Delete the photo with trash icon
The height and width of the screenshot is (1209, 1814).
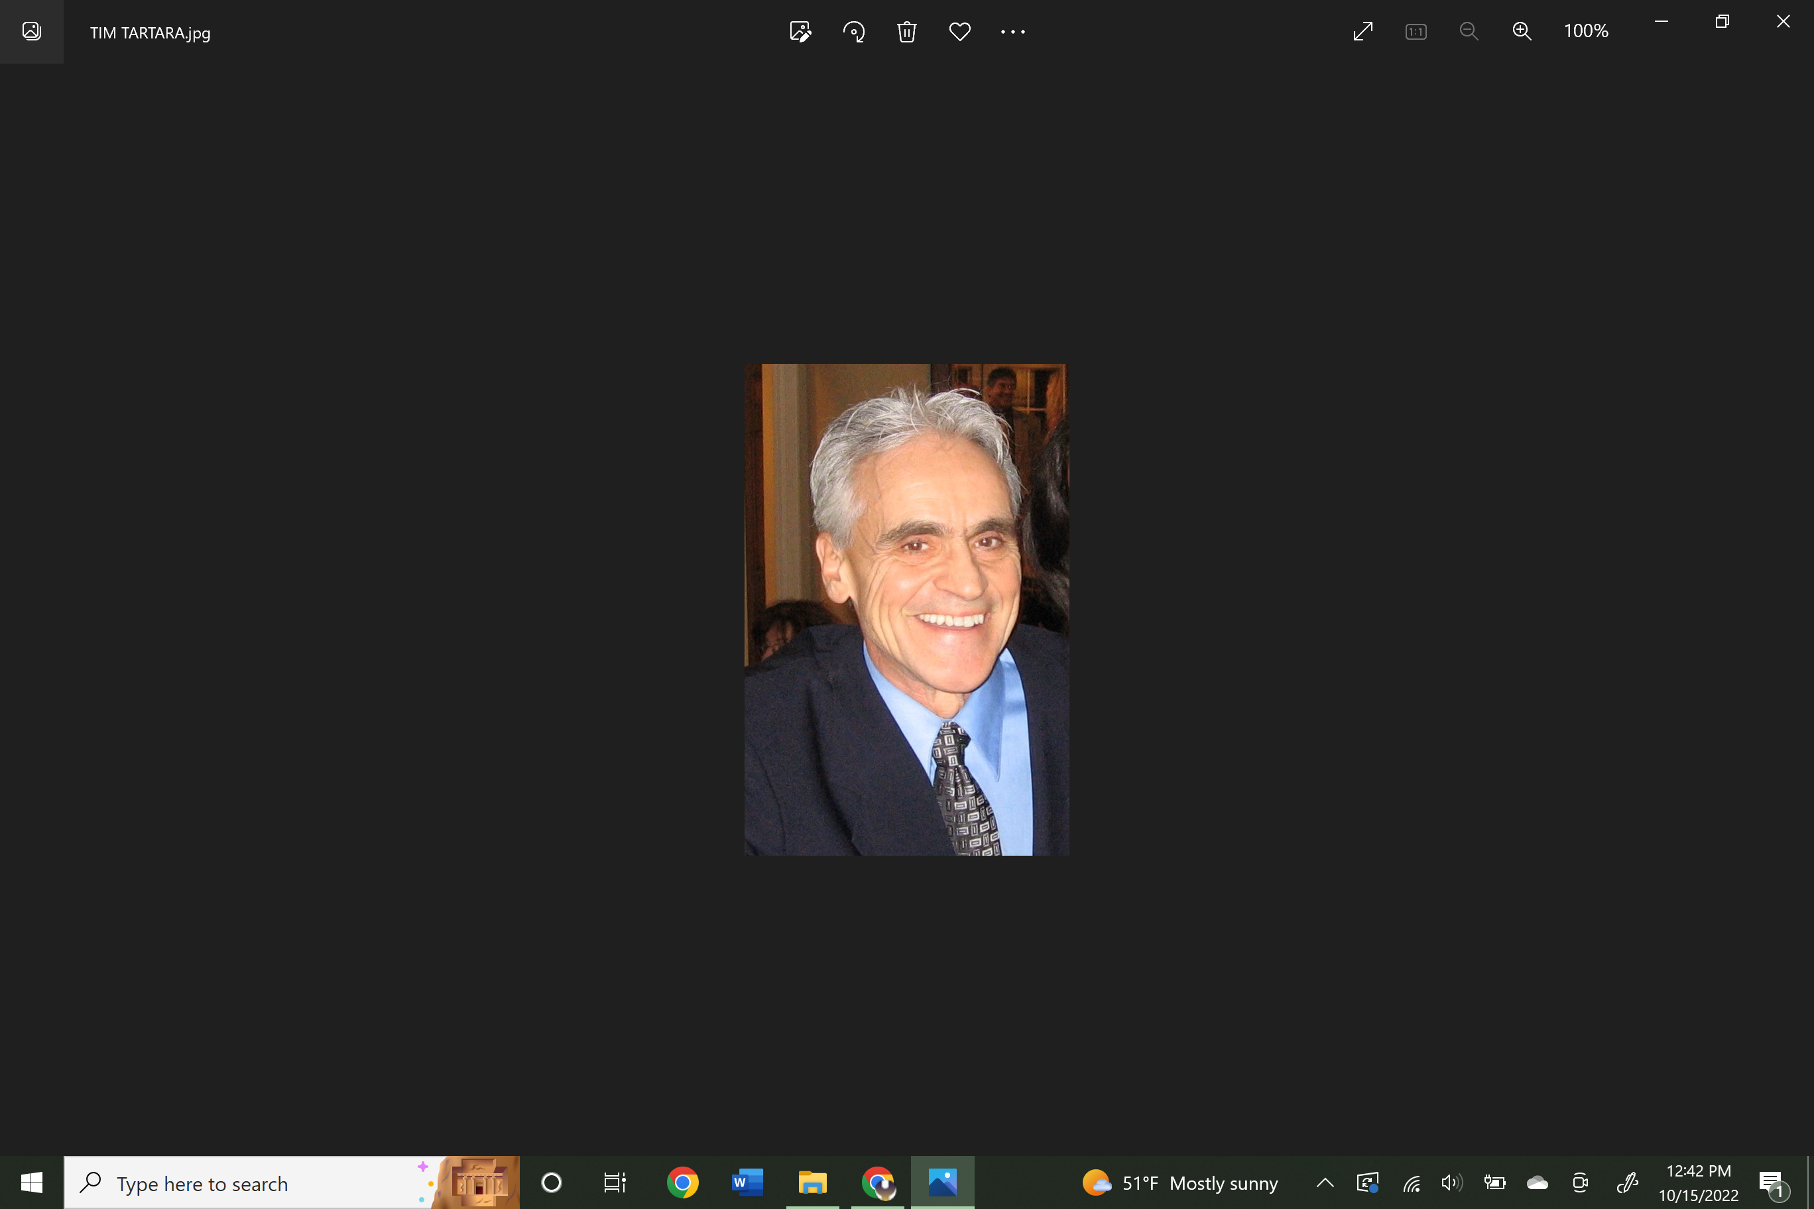pos(906,32)
